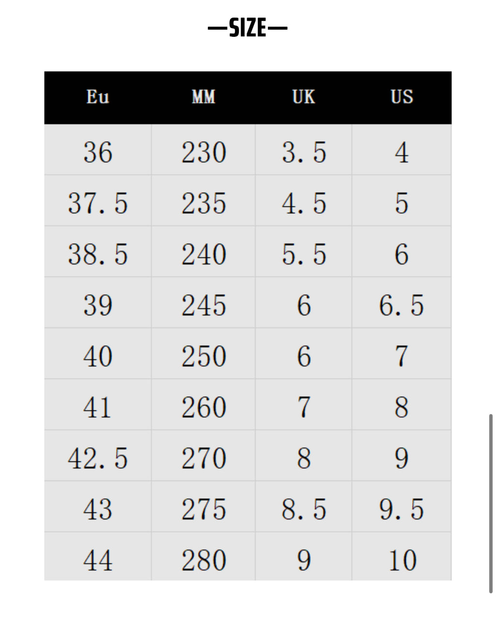This screenshot has width=496, height=629.
Task: Select Eu size 44 cell
Action: [98, 560]
